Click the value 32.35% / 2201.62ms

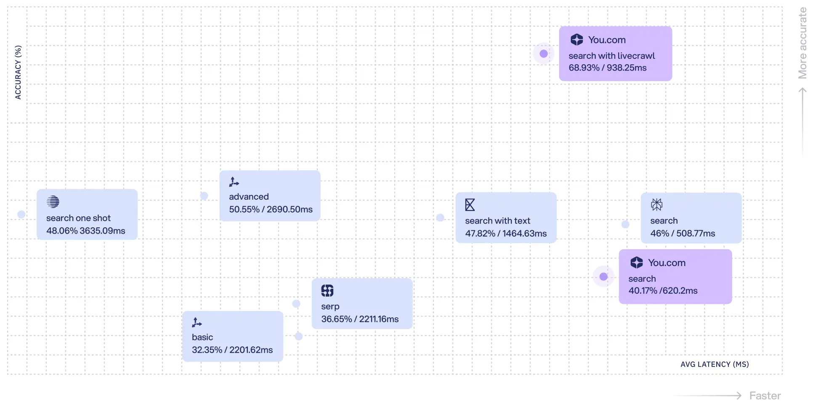(x=232, y=350)
